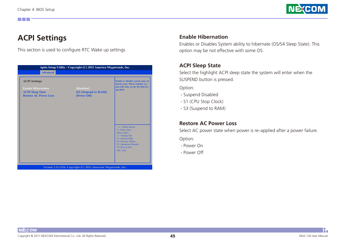This screenshot has height=243, width=345.
Task: Click the 'F4: Save & Exit' key hint
Action: 124,147
